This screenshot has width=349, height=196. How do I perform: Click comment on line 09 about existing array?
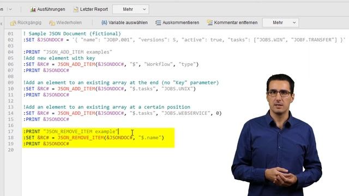pos(121,83)
